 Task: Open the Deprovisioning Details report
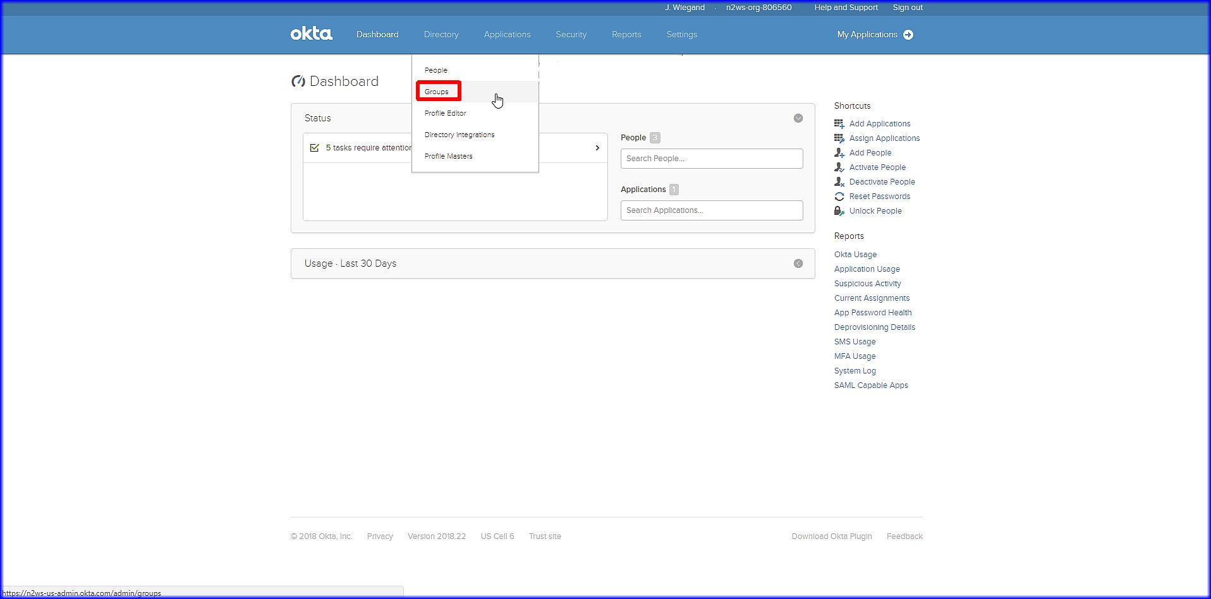[875, 327]
